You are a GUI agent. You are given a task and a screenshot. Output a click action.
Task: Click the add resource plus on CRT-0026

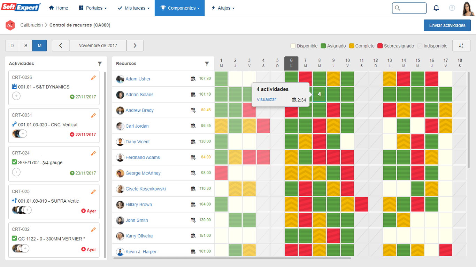pyautogui.click(x=16, y=96)
